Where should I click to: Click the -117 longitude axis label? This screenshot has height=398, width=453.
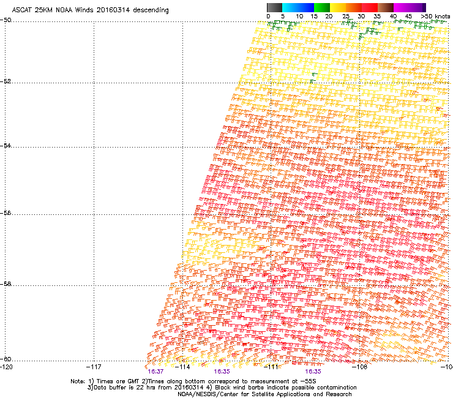point(94,367)
